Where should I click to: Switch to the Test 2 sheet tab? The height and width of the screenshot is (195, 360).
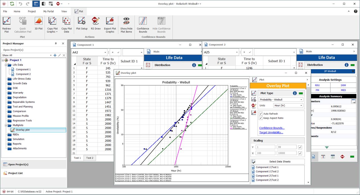click(x=90, y=158)
